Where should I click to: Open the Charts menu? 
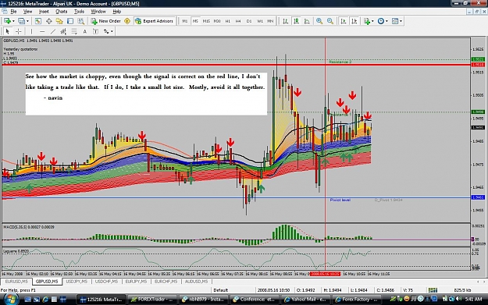point(62,12)
